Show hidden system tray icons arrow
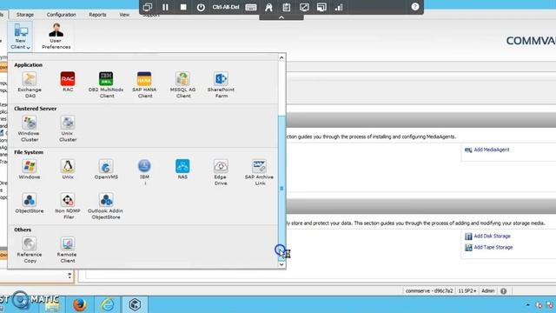556x313 pixels. click(527, 305)
